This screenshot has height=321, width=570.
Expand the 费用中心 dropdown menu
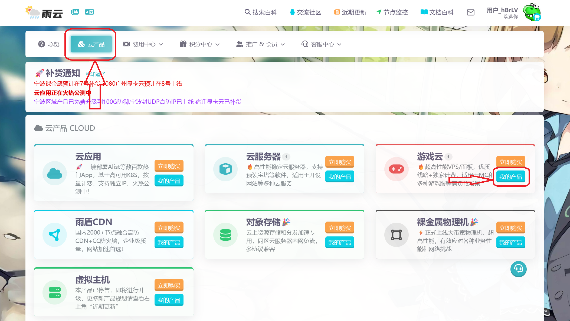pyautogui.click(x=143, y=44)
